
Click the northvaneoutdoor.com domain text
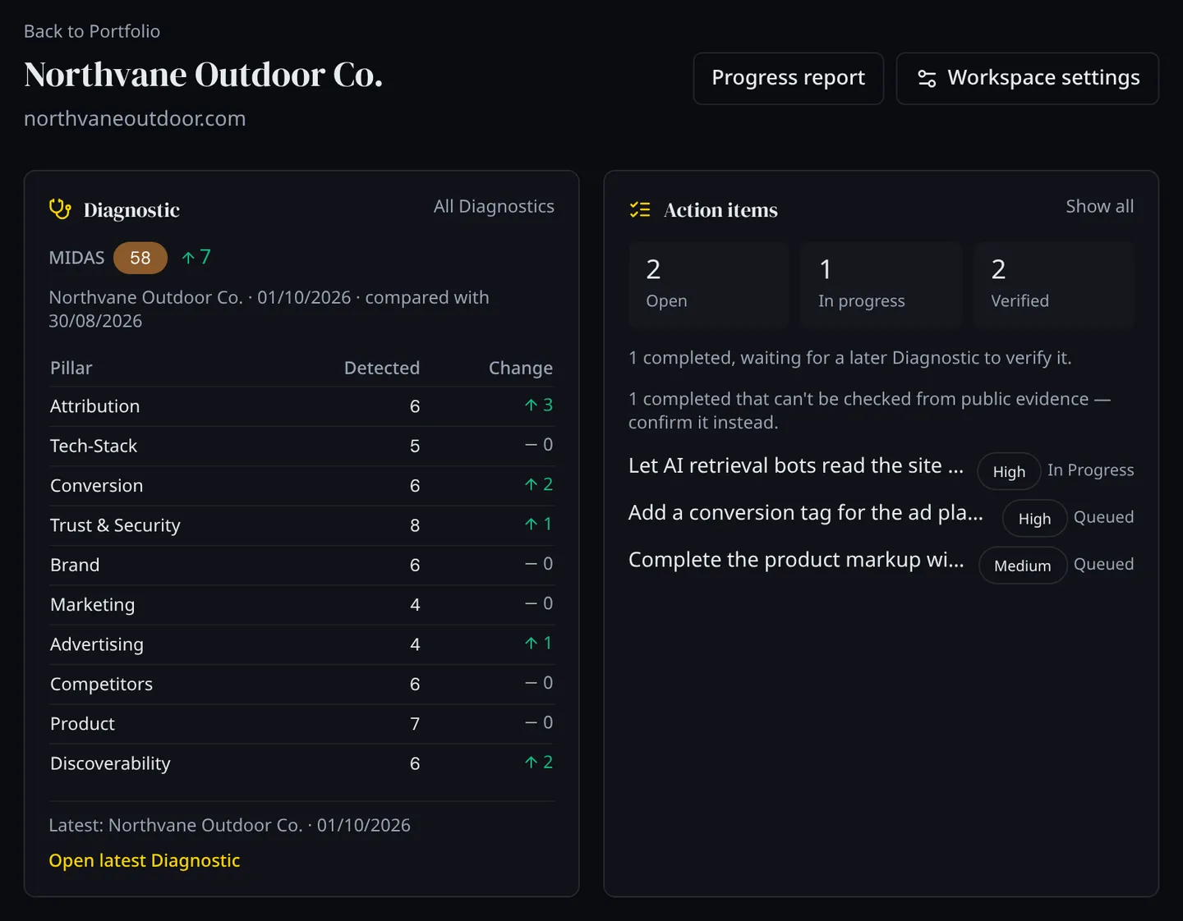pyautogui.click(x=135, y=118)
